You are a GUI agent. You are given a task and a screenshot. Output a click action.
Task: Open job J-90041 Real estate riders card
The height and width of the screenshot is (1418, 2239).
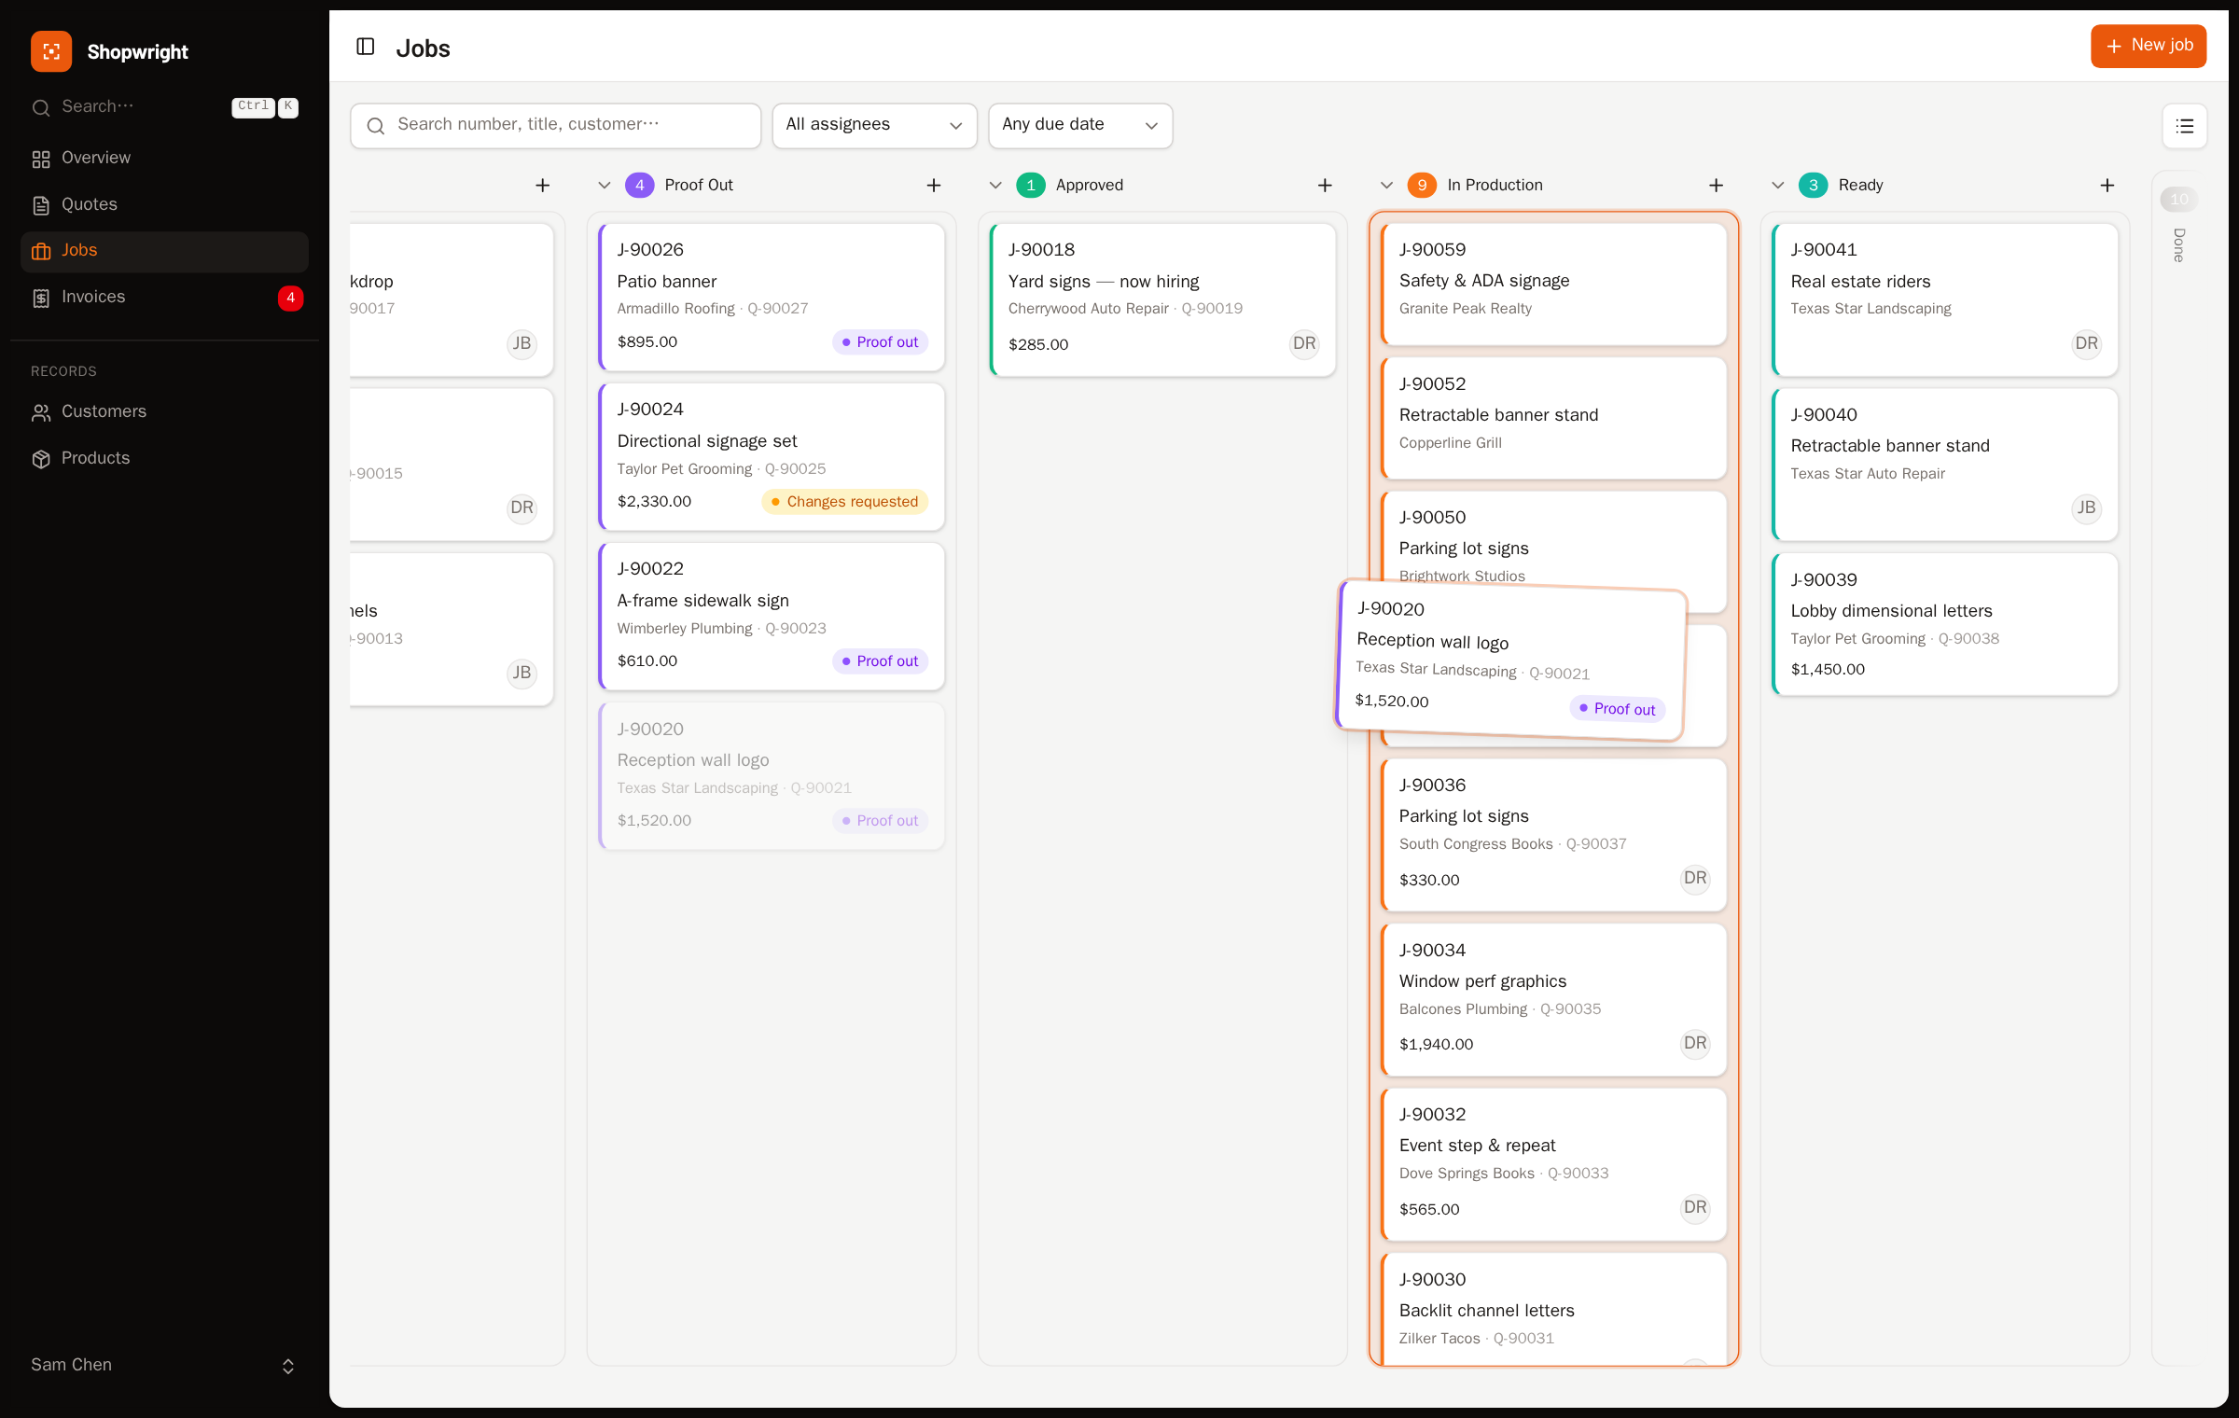click(x=1945, y=299)
